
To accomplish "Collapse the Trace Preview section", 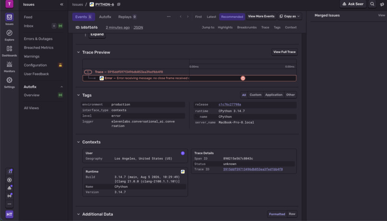I will click(x=78, y=52).
